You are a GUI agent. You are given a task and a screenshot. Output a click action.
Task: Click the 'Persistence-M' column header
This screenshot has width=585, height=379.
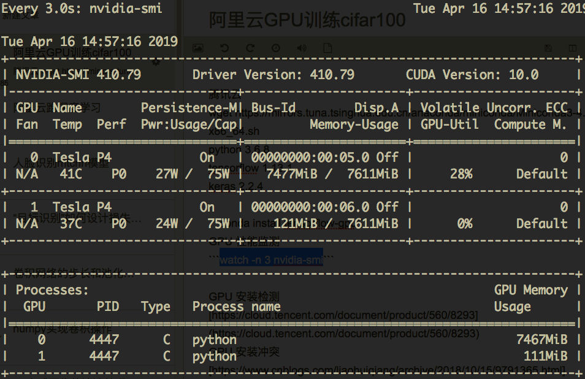[x=188, y=108]
